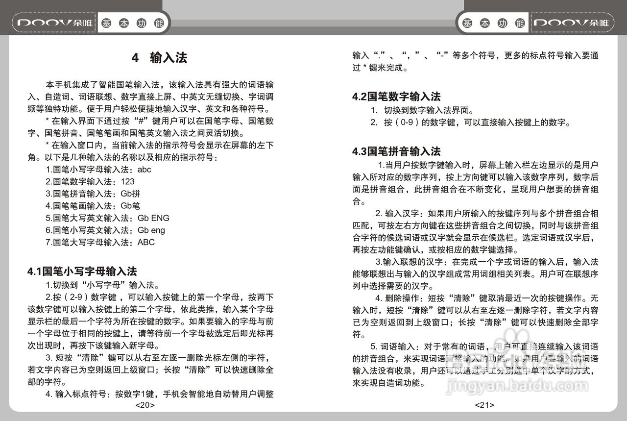Select the 国笔大写字母输入法：ABC list item
627x421 pixels.
100,242
